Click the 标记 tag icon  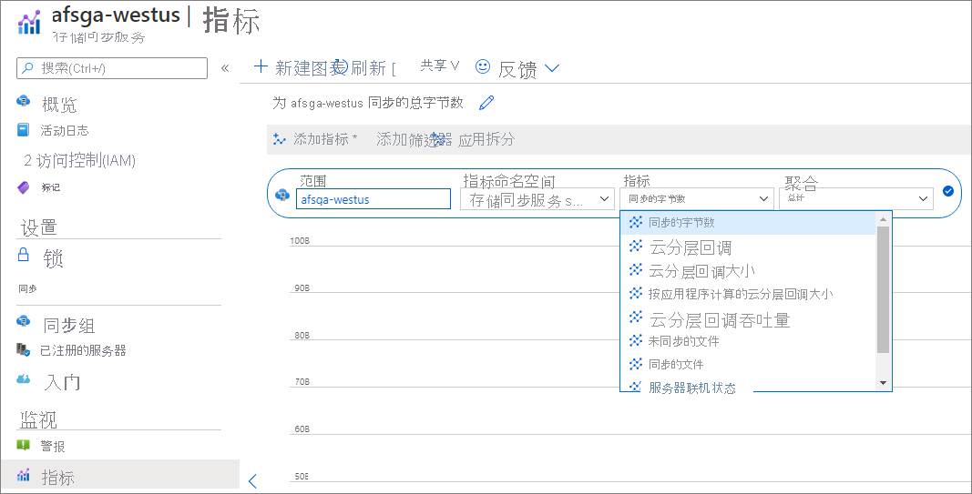[23, 187]
